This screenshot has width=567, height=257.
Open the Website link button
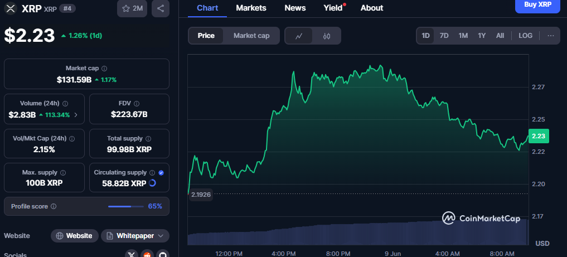click(75, 236)
